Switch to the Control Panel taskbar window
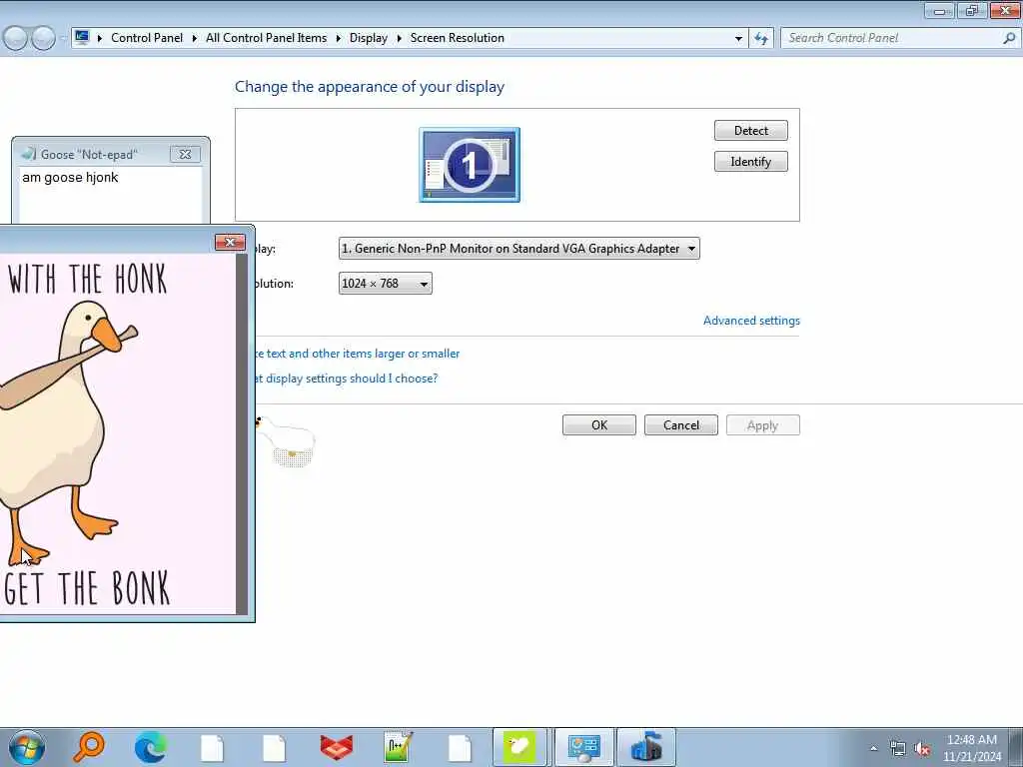 coord(583,747)
